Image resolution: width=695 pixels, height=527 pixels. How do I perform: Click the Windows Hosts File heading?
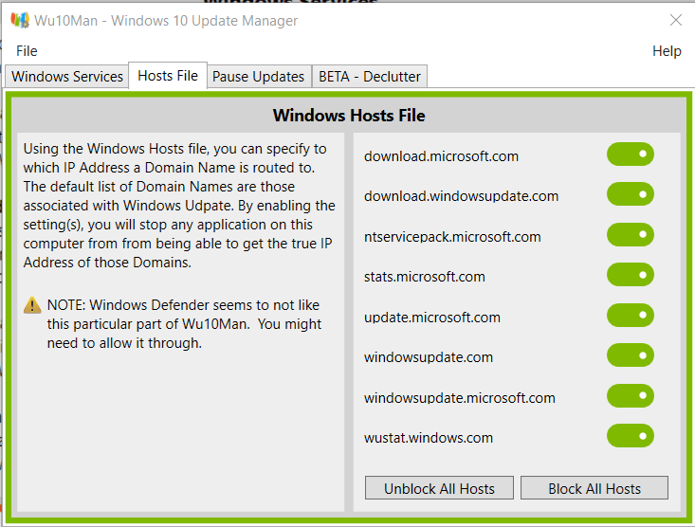pyautogui.click(x=349, y=116)
